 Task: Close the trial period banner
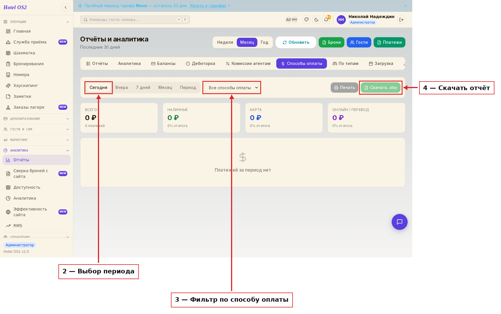pyautogui.click(x=406, y=6)
